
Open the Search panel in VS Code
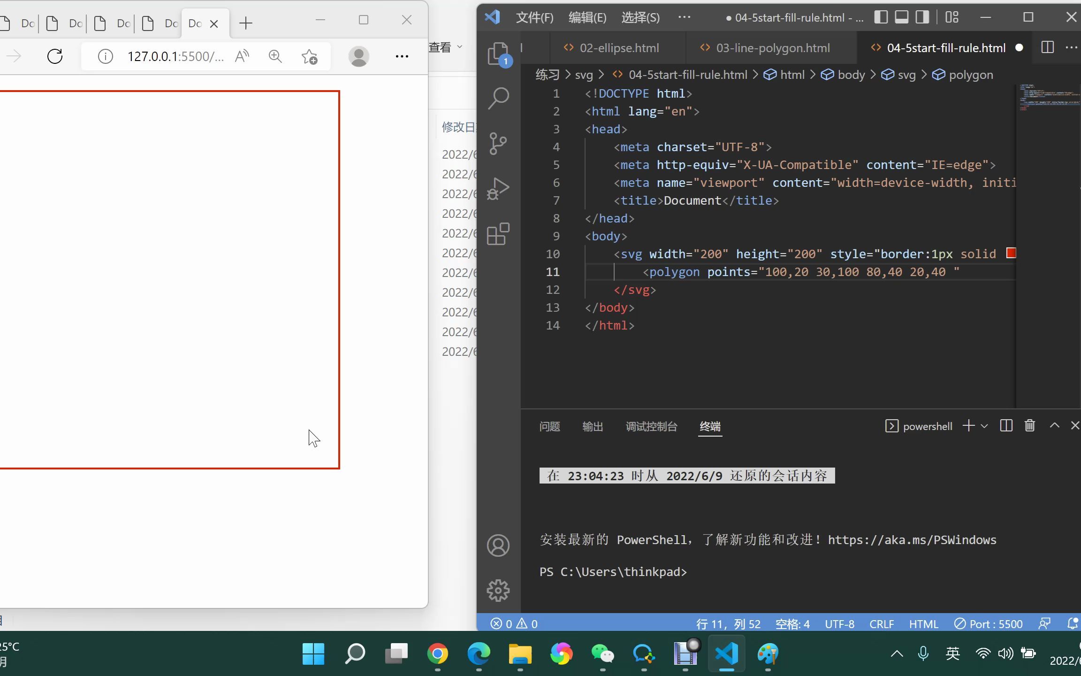pyautogui.click(x=498, y=98)
